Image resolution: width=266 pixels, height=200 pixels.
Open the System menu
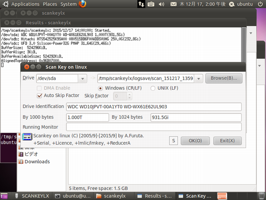(69, 4)
